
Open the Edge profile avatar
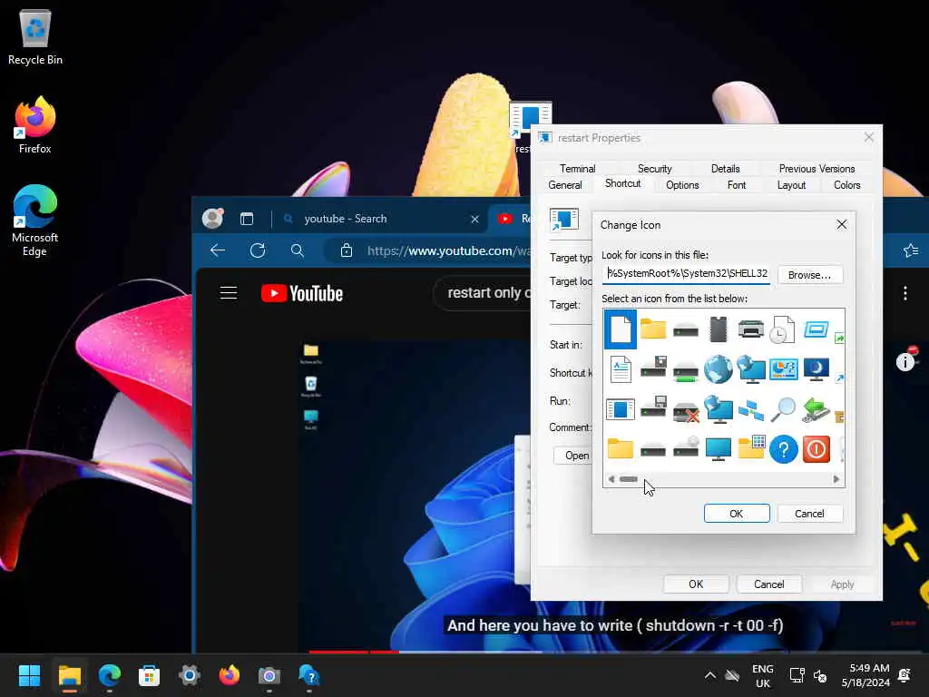point(212,219)
